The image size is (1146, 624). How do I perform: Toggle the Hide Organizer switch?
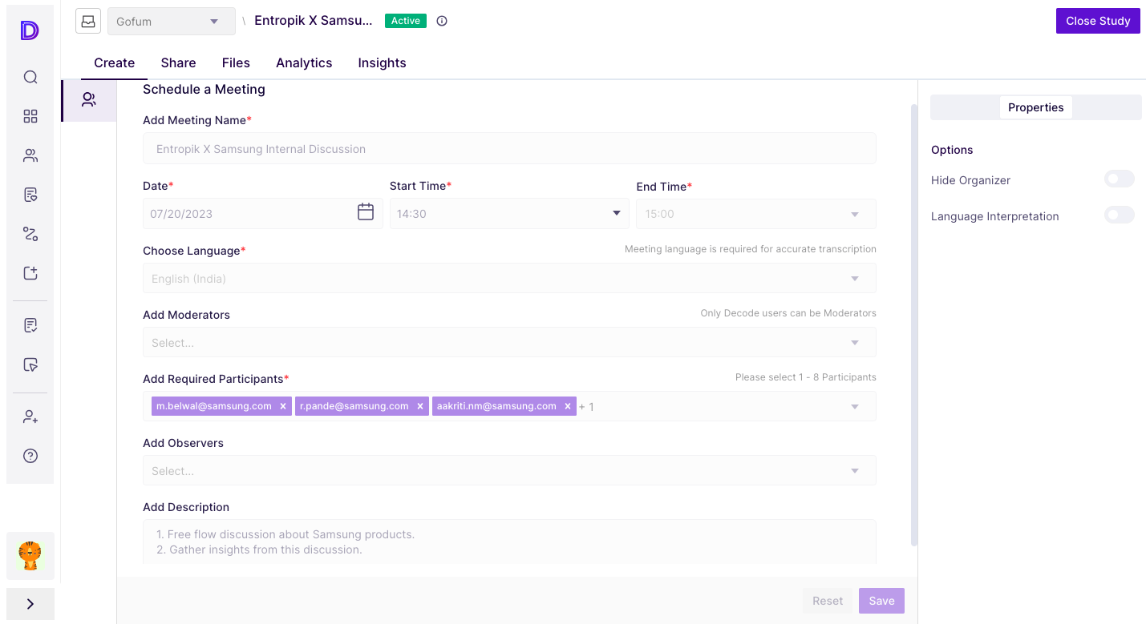point(1119,179)
